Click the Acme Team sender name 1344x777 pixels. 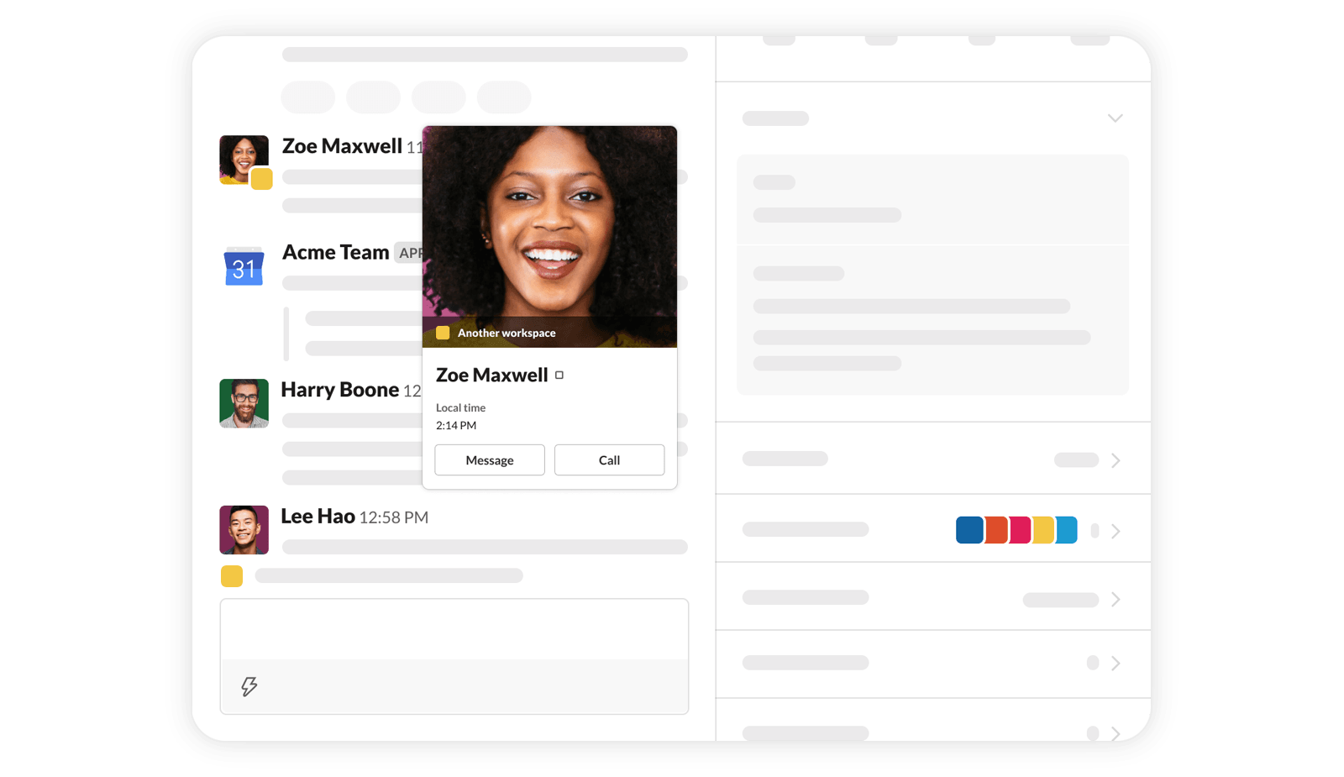coord(335,253)
